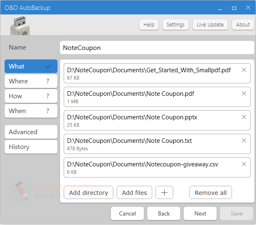Click the Save button
Screen dimensions: 256x225
click(x=237, y=213)
